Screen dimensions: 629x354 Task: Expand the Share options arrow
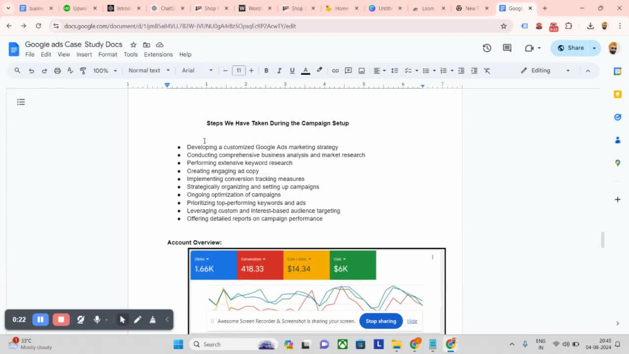594,48
